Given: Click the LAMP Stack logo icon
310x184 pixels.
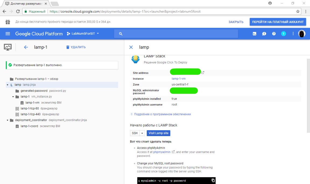Looking at the screenshot, I should pos(135,59).
